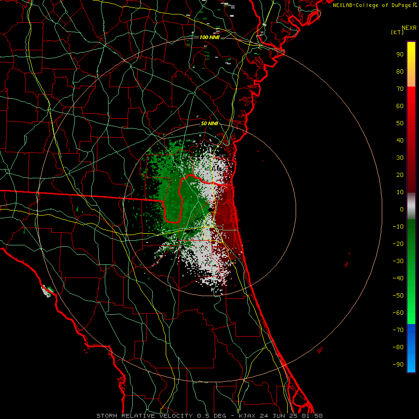Click the NEXR label above the color scale

tap(409, 28)
